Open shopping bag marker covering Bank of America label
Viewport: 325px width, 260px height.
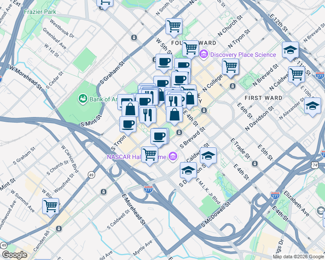point(130,109)
